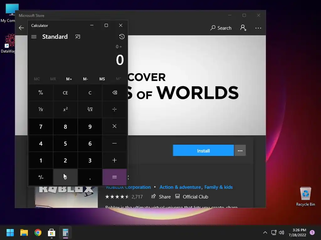Open the volume control in the tray

[282, 232]
